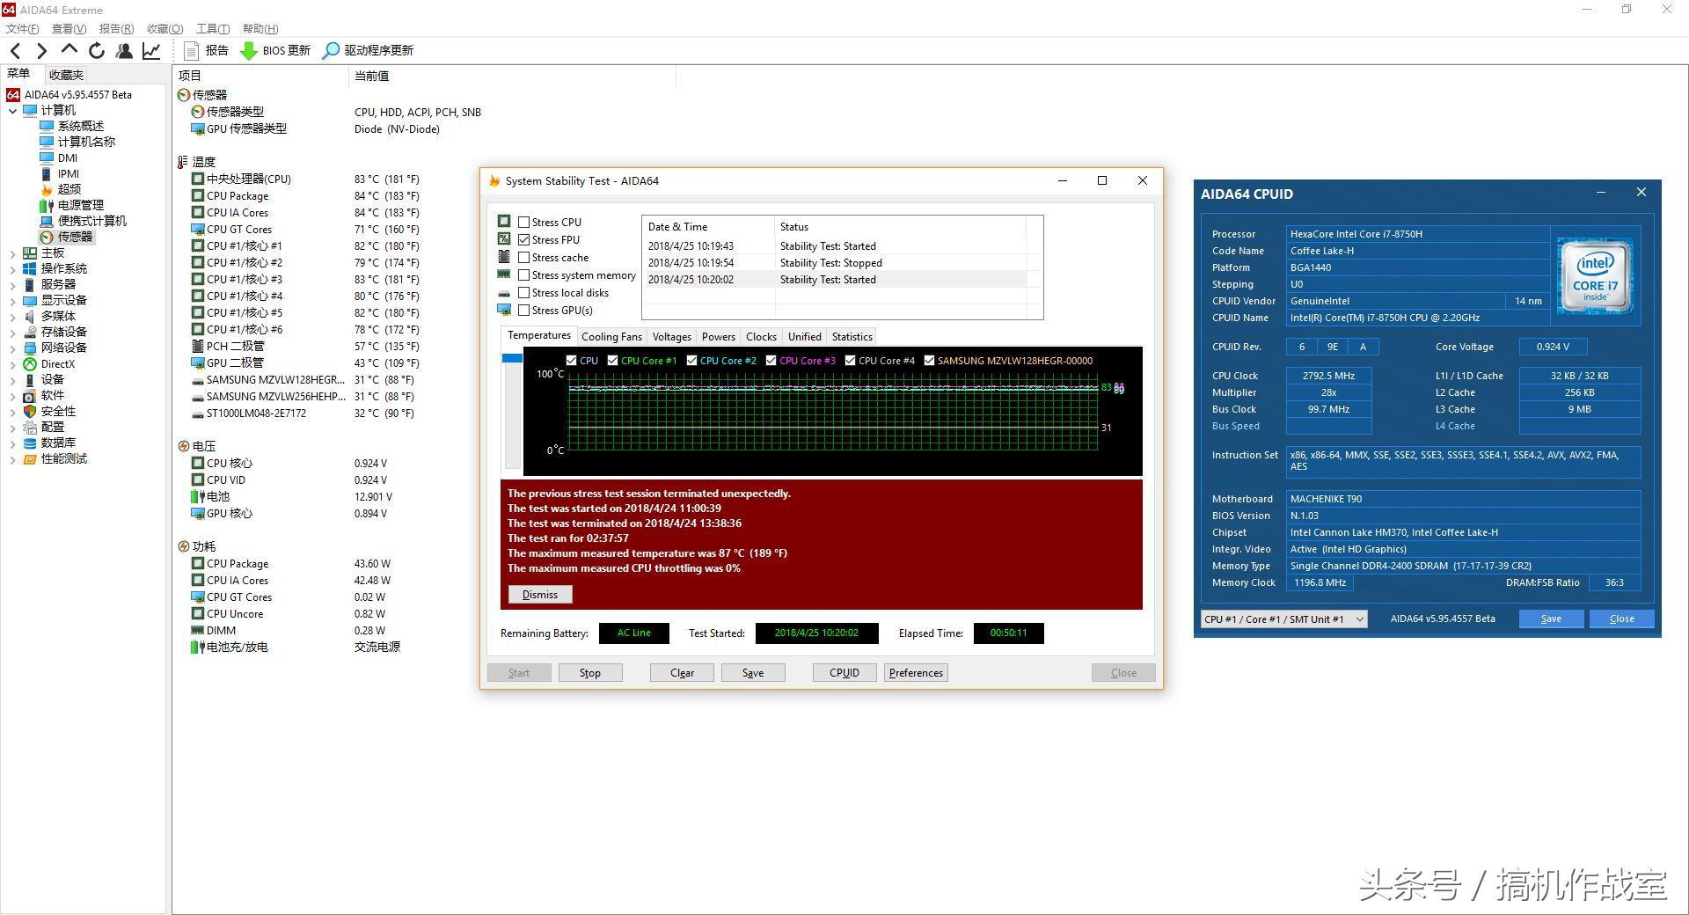Expand the 网络设备 tree node

pos(12,348)
